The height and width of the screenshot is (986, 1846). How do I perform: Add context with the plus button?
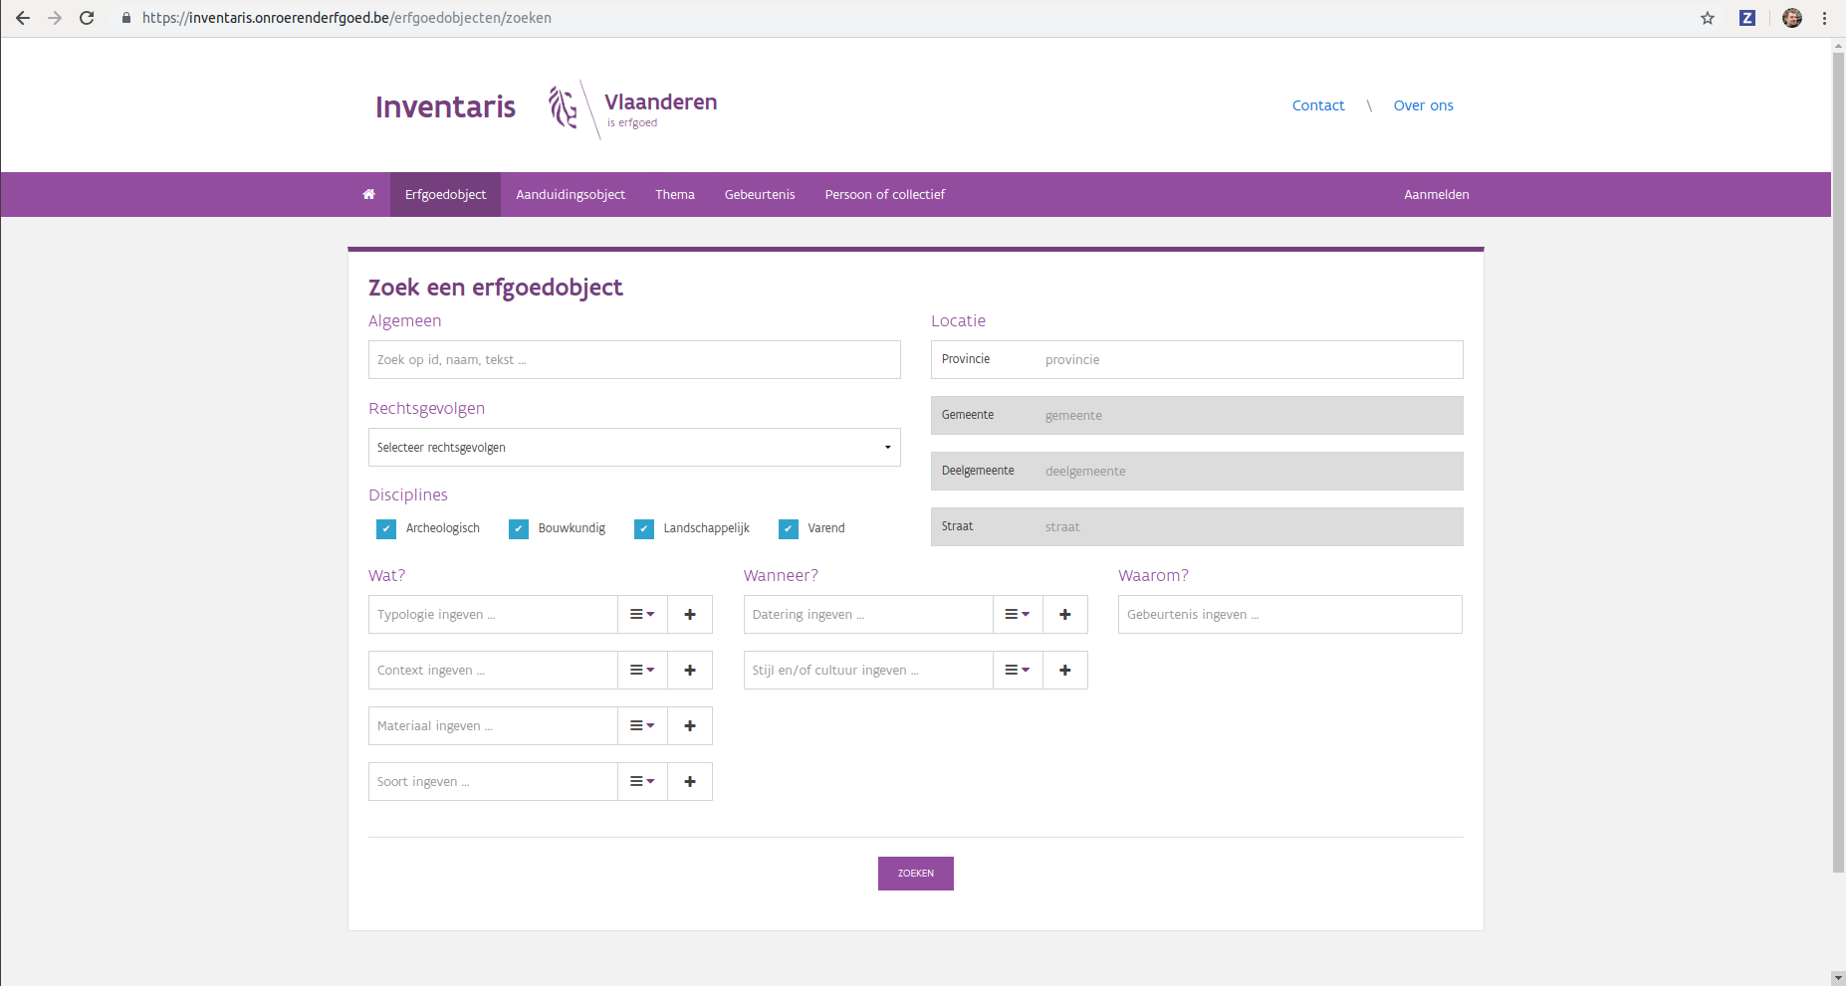pos(690,671)
